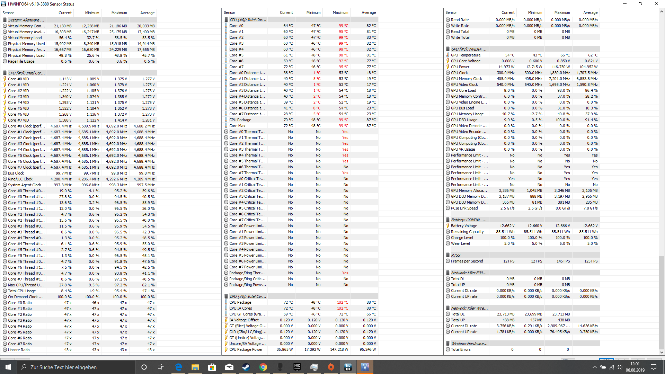Show hidden system tray icons
This screenshot has width=665, height=374.
click(594, 367)
